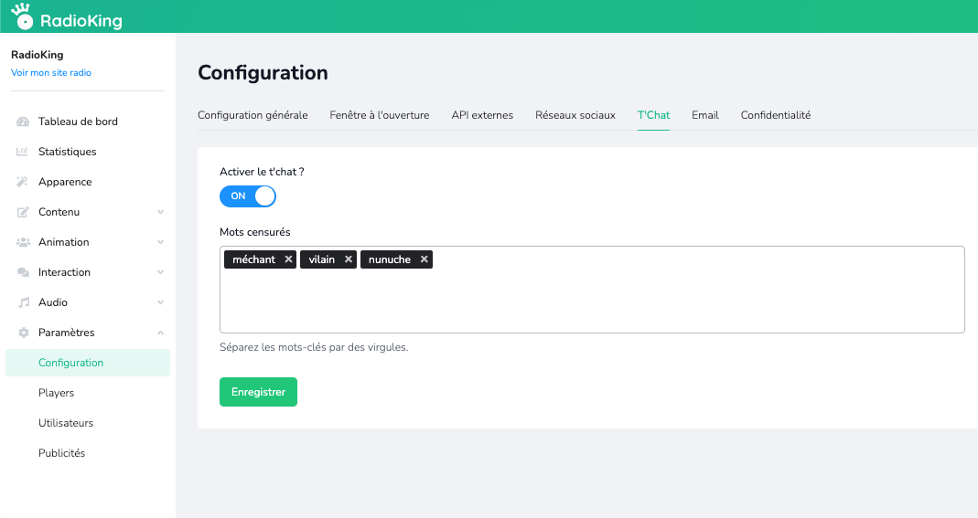Click the Interaction chat bubbles icon
This screenshot has height=518, width=978.
click(24, 272)
